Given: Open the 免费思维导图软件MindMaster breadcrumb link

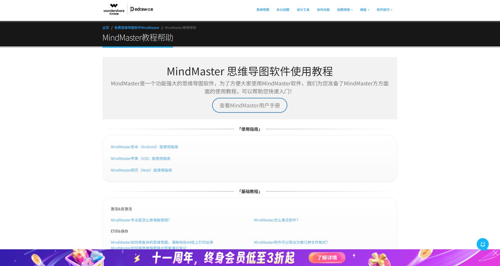Looking at the screenshot, I should [137, 28].
